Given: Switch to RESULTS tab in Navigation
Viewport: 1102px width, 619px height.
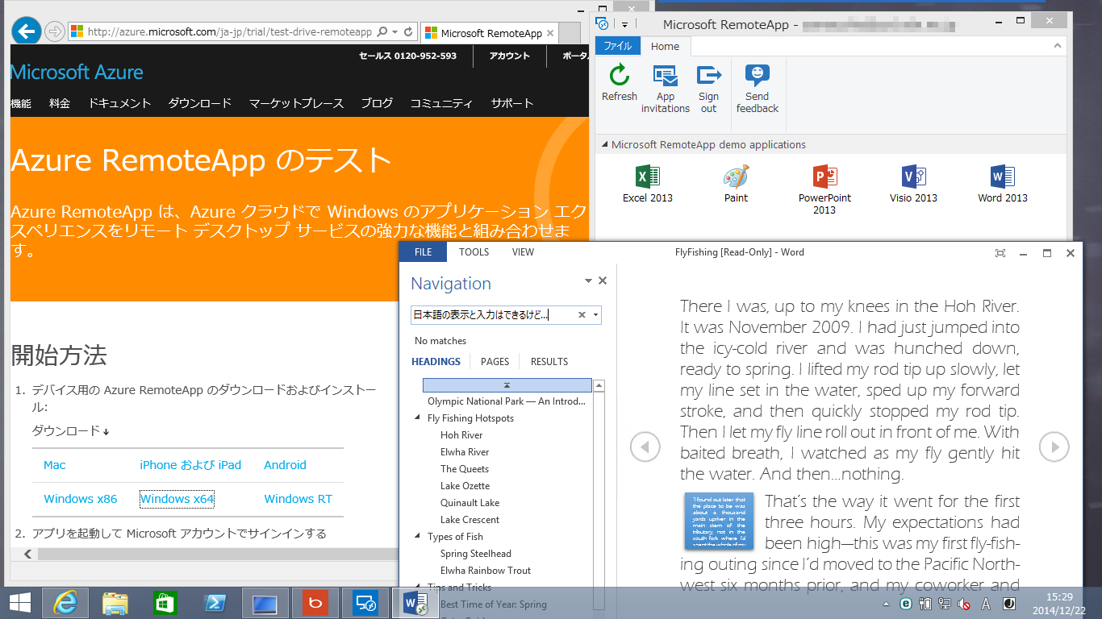Looking at the screenshot, I should [549, 362].
